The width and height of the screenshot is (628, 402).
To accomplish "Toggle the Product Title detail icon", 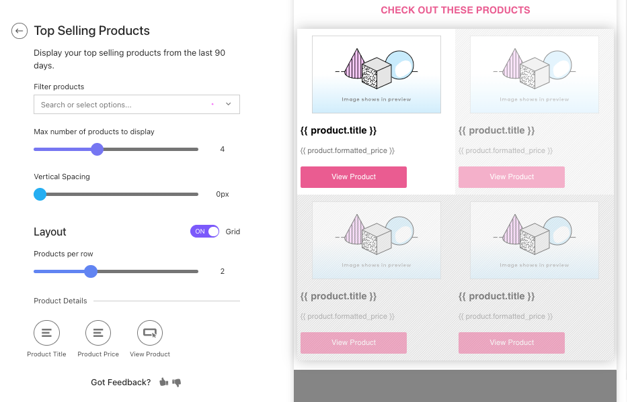I will coord(46,333).
